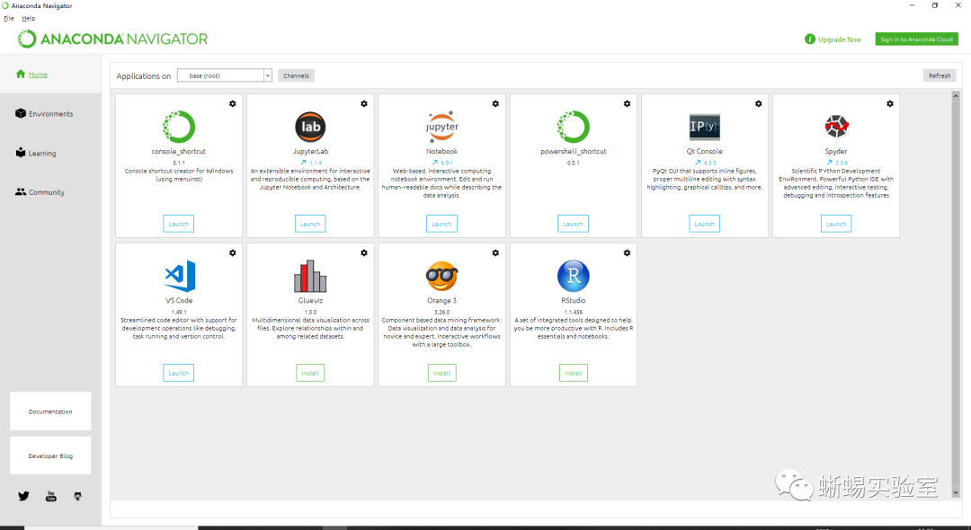Open the File menu
971x530 pixels.
[9, 19]
